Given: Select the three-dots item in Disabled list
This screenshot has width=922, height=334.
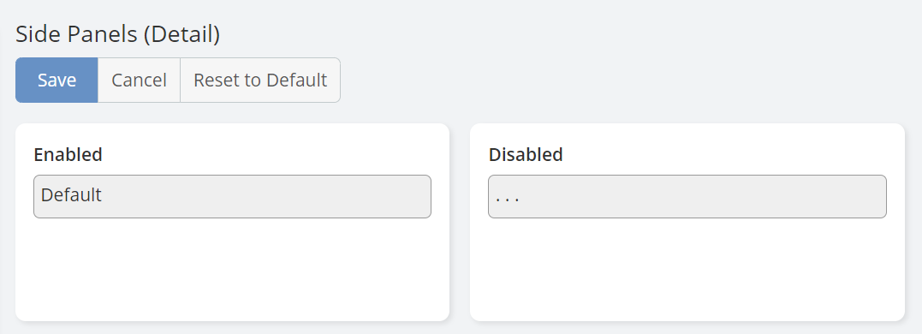Looking at the screenshot, I should tap(687, 196).
